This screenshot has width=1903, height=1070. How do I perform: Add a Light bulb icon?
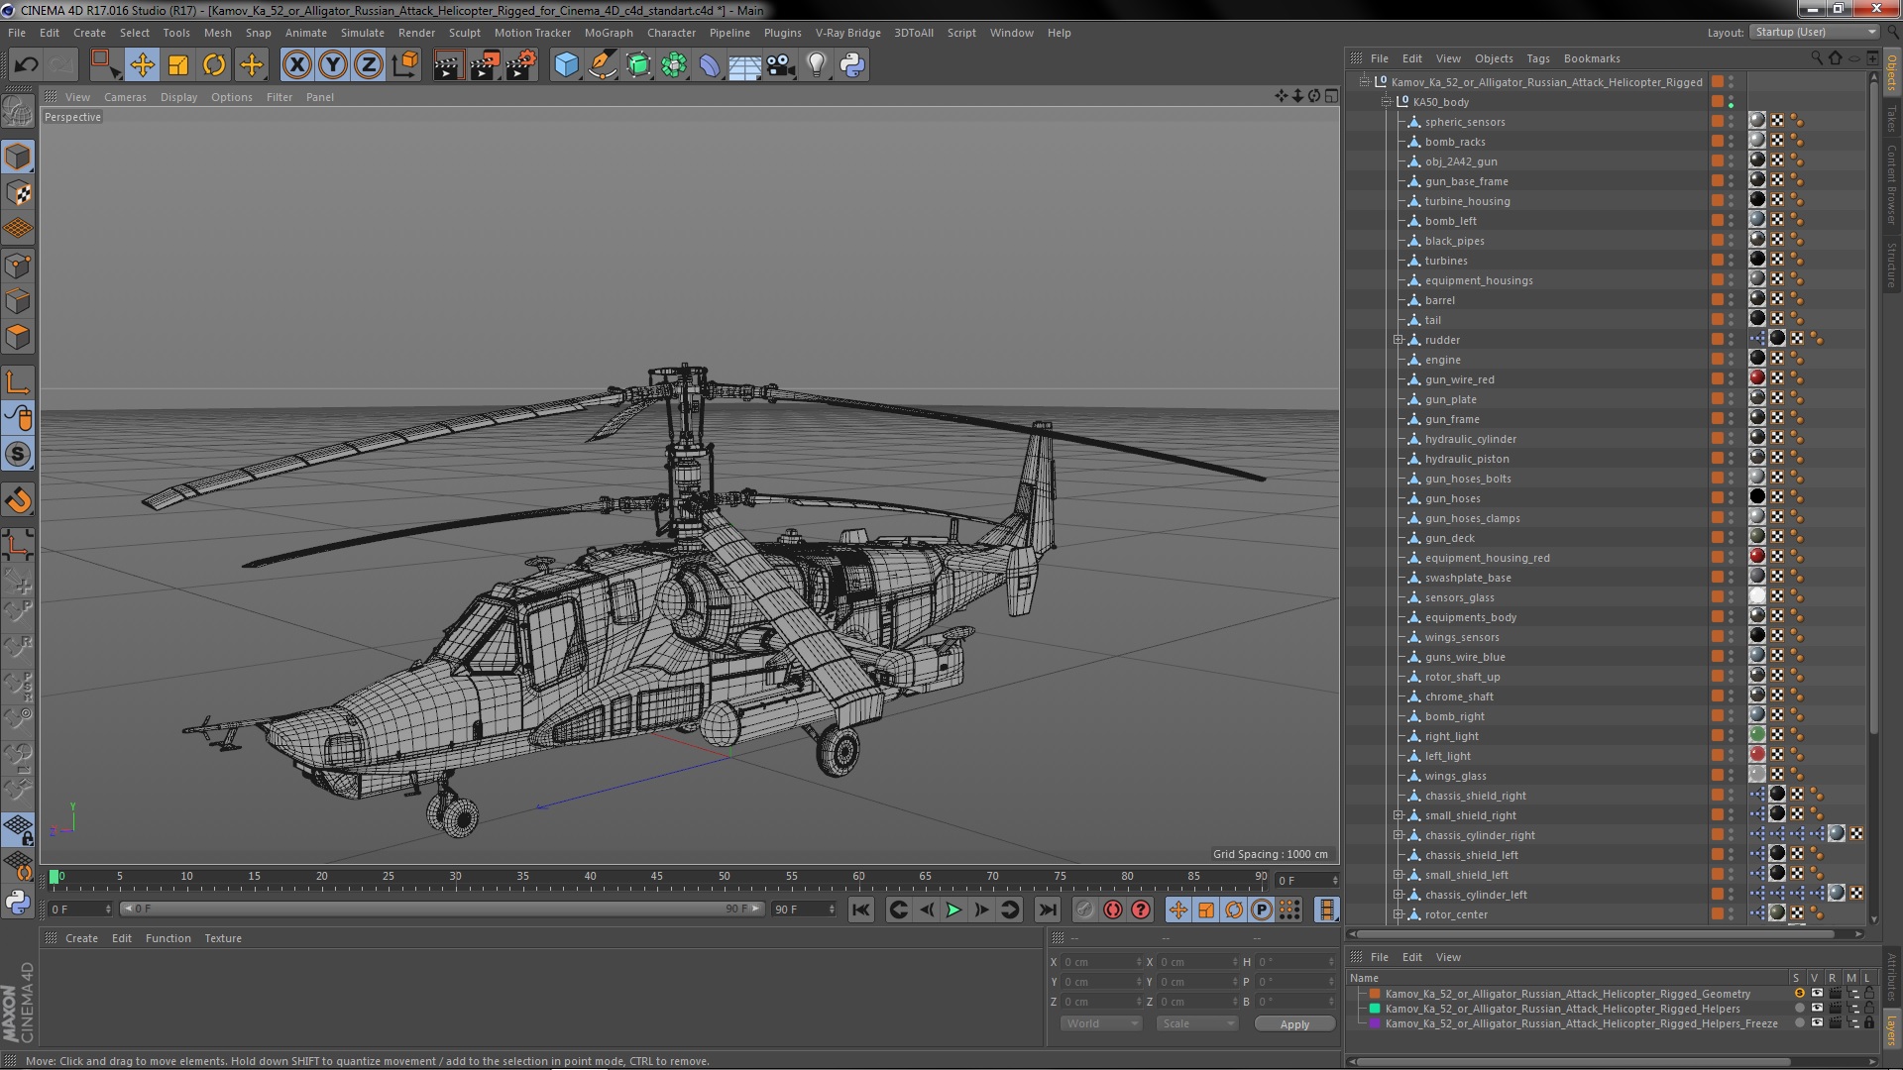coord(816,65)
